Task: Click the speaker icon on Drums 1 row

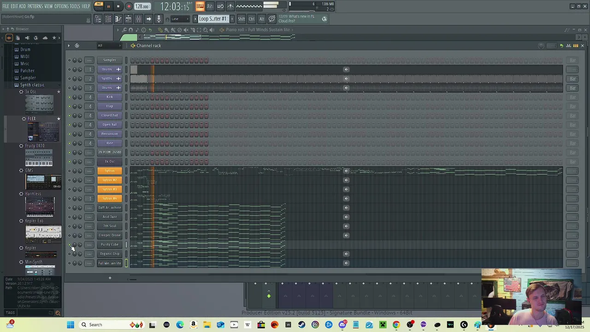Action: pyautogui.click(x=346, y=69)
